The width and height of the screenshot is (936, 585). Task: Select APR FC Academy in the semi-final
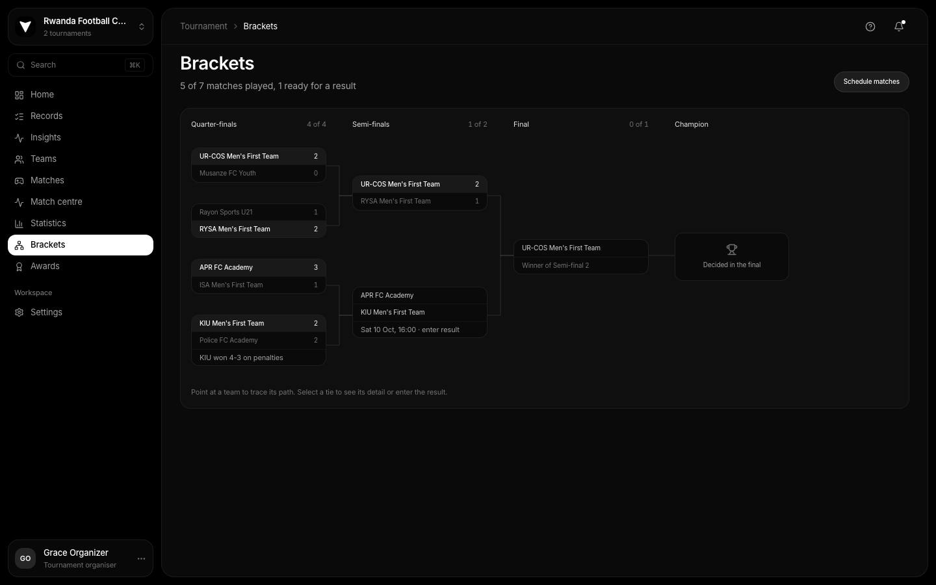point(420,296)
